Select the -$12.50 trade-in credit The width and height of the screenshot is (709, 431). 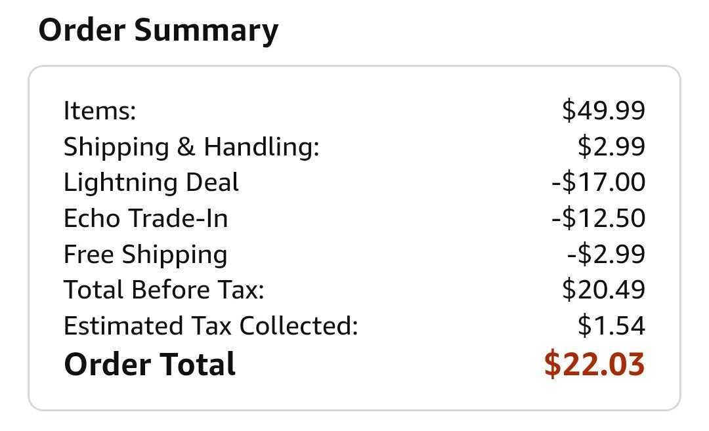point(598,218)
